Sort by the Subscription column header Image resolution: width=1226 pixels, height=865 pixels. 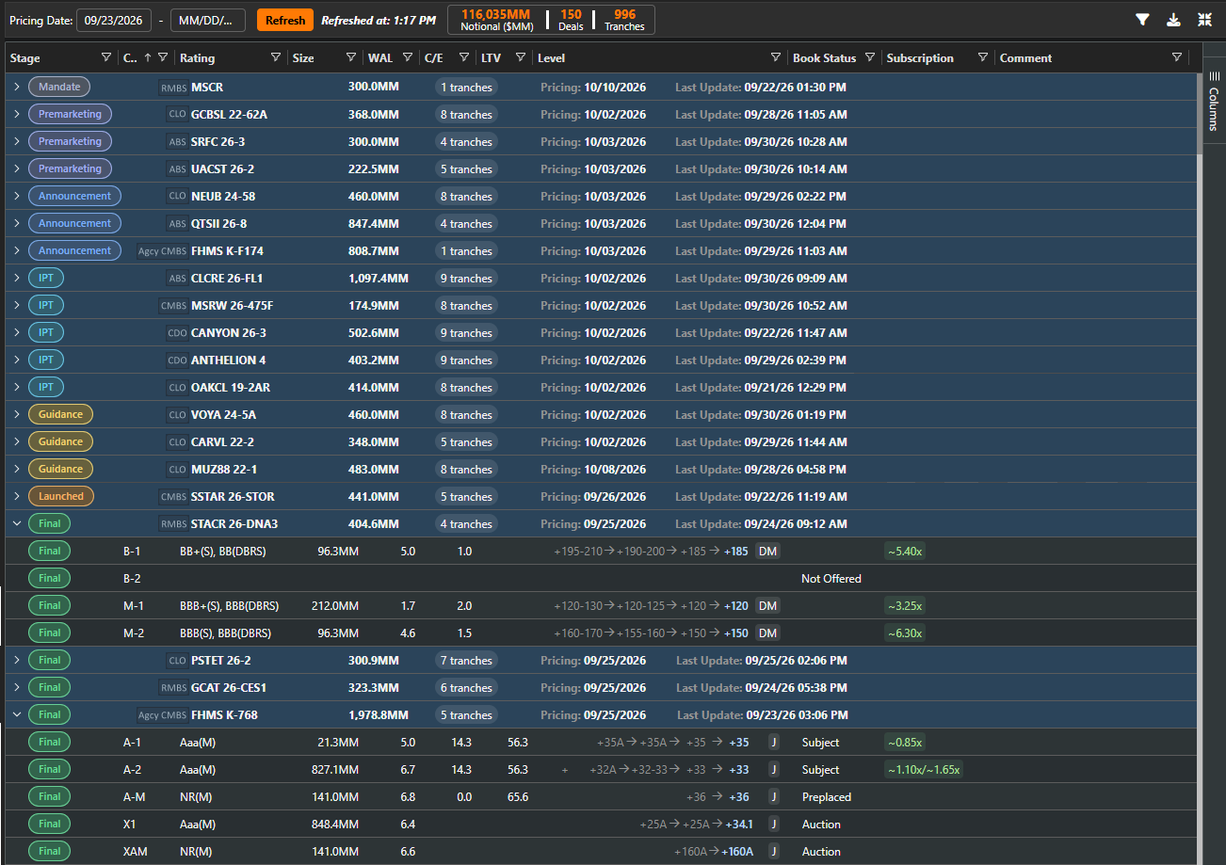coord(920,58)
